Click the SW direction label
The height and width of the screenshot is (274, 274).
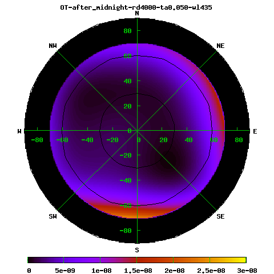[53, 216]
